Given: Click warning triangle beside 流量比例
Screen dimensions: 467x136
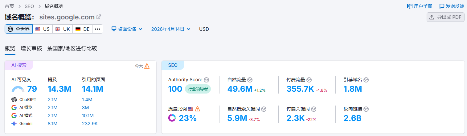Looking at the screenshot, I should [x=198, y=109].
